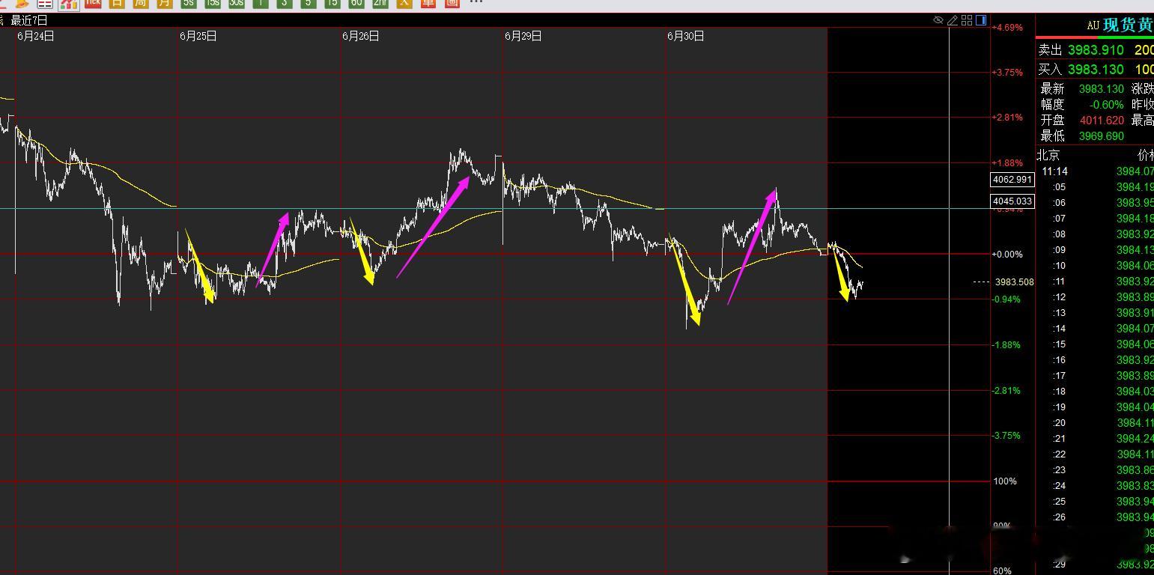
Task: Click the 卖出 sell price 3983.910
Action: (x=1096, y=50)
